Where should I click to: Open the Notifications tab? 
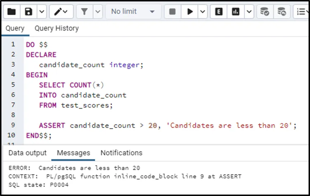pos(121,153)
